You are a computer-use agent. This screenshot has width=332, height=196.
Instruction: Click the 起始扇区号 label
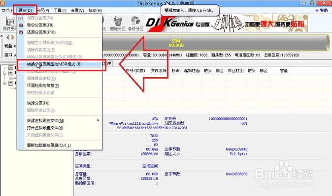(86, 183)
